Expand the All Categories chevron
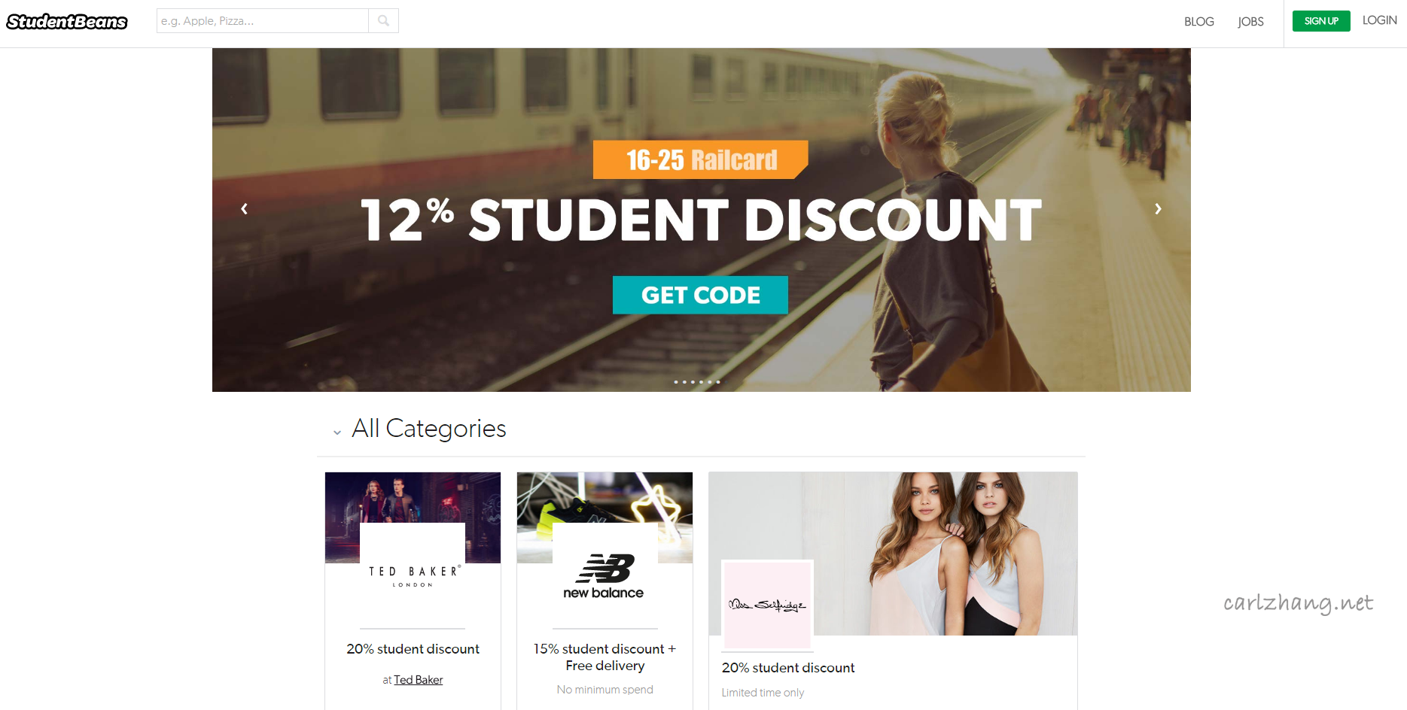The image size is (1407, 710). click(337, 432)
